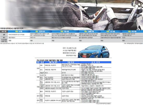This screenshot has width=143, height=105.
Task: Click the 한국 country cell
Action: pos(38,100)
